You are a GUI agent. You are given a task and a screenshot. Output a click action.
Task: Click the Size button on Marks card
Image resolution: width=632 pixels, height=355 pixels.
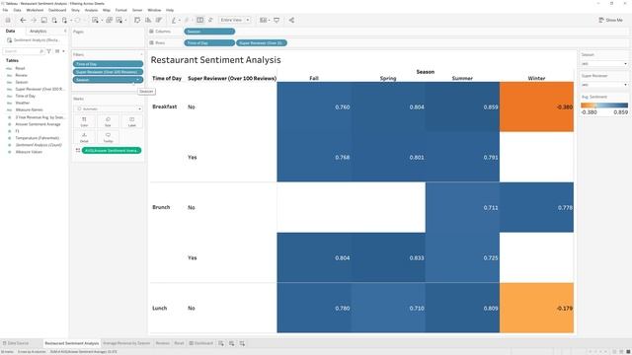click(108, 121)
